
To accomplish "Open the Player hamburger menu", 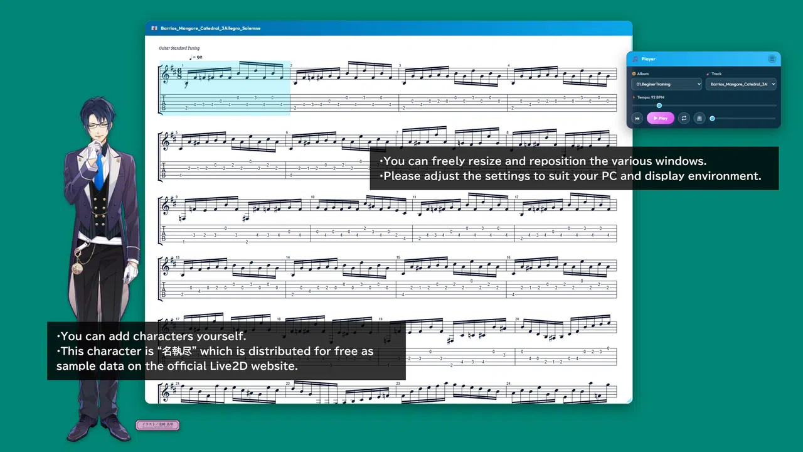I will (x=772, y=59).
